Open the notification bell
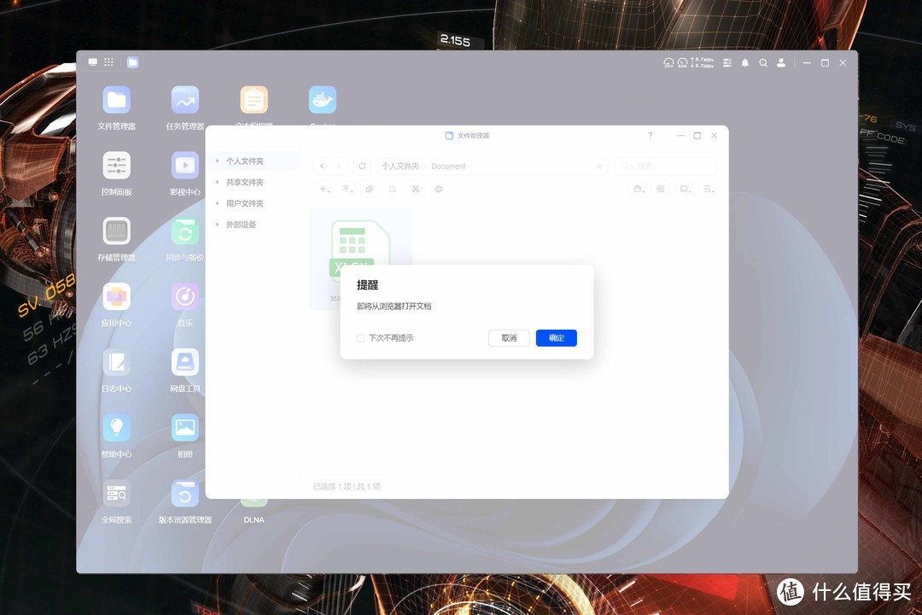This screenshot has height=615, width=922. [745, 62]
